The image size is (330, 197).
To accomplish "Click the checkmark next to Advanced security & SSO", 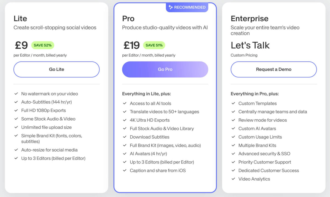I will click(233, 154).
